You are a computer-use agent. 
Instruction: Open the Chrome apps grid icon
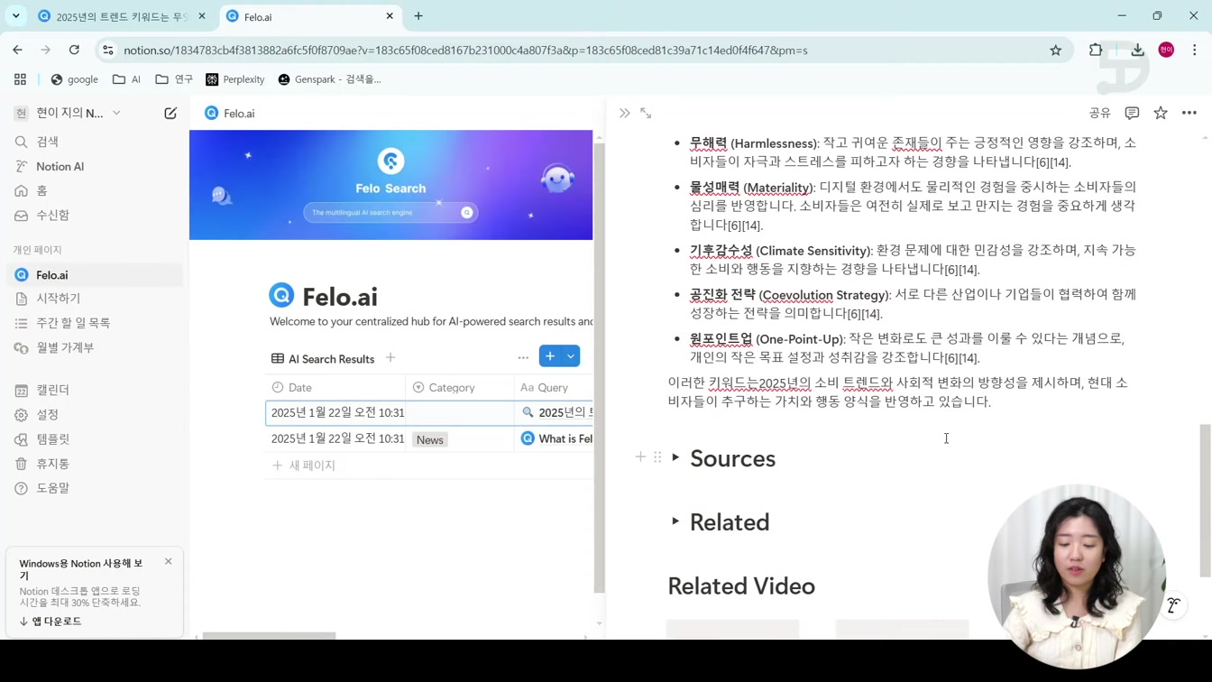(20, 79)
